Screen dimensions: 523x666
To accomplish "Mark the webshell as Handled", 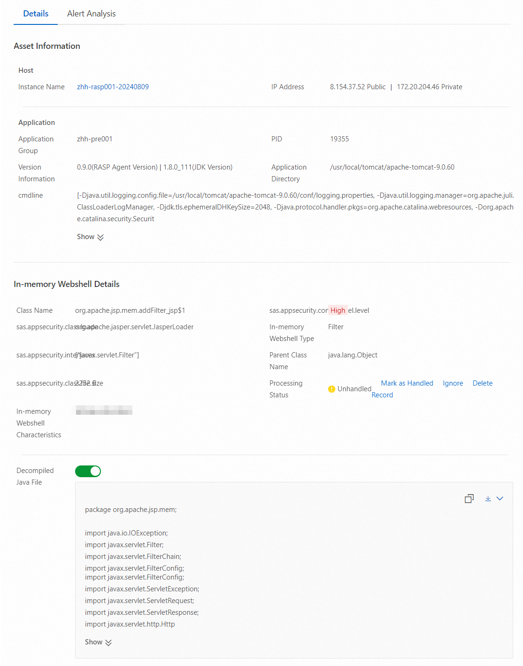I will point(407,383).
